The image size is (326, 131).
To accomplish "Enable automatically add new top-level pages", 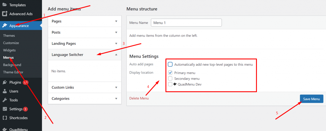I will click(170, 64).
